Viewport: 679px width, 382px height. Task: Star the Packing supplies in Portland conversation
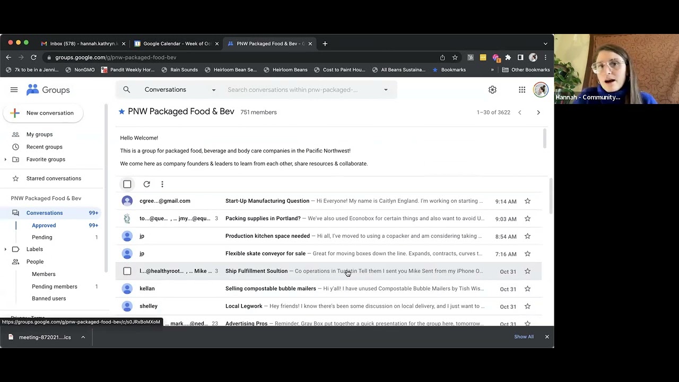tap(527, 219)
